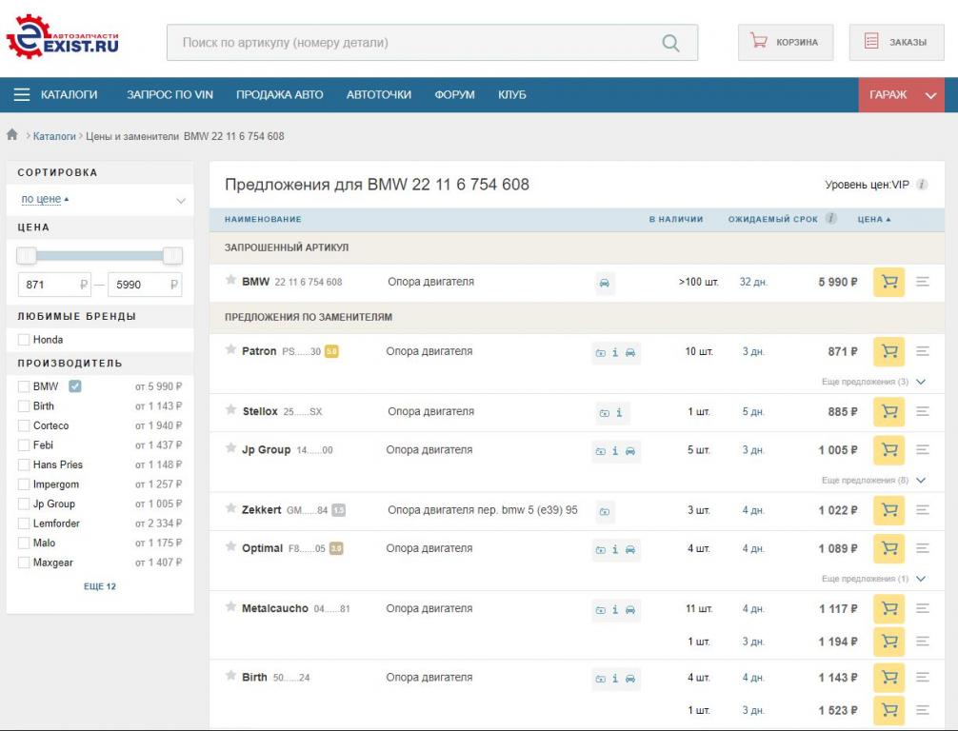Viewport: 958px width, 731px height.
Task: Star the Zekkert item as favorite
Action: (231, 508)
